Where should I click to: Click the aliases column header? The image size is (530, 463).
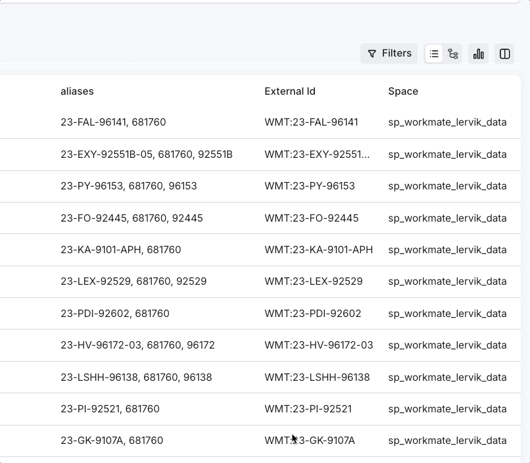tap(77, 91)
